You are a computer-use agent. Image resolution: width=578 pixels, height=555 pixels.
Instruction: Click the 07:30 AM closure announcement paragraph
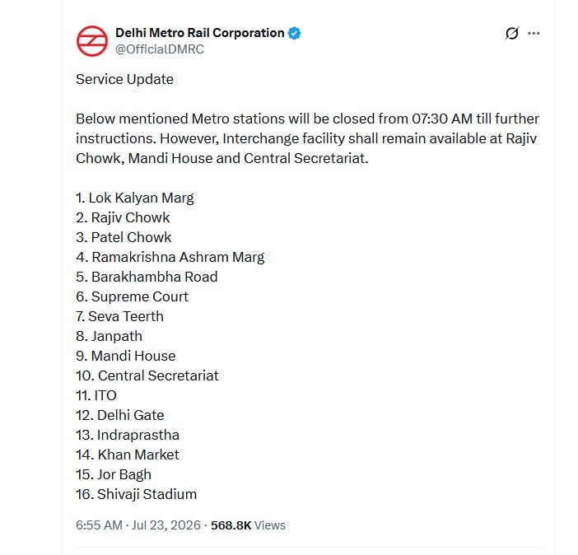coord(307,138)
